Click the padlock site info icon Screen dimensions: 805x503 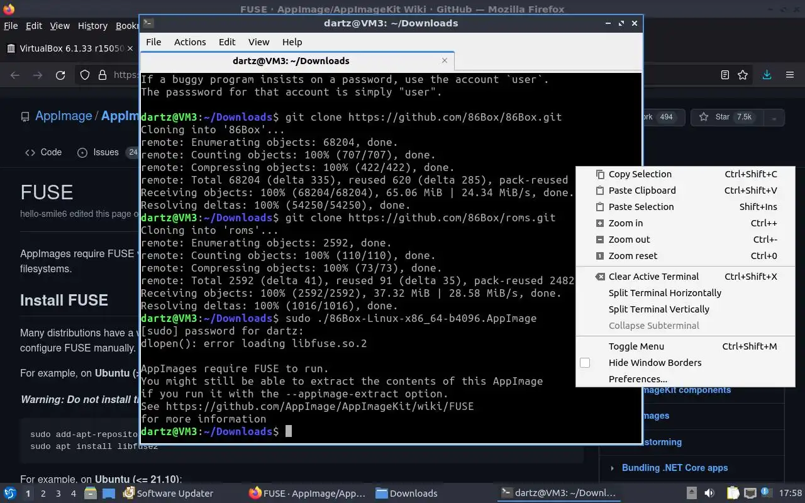103,75
